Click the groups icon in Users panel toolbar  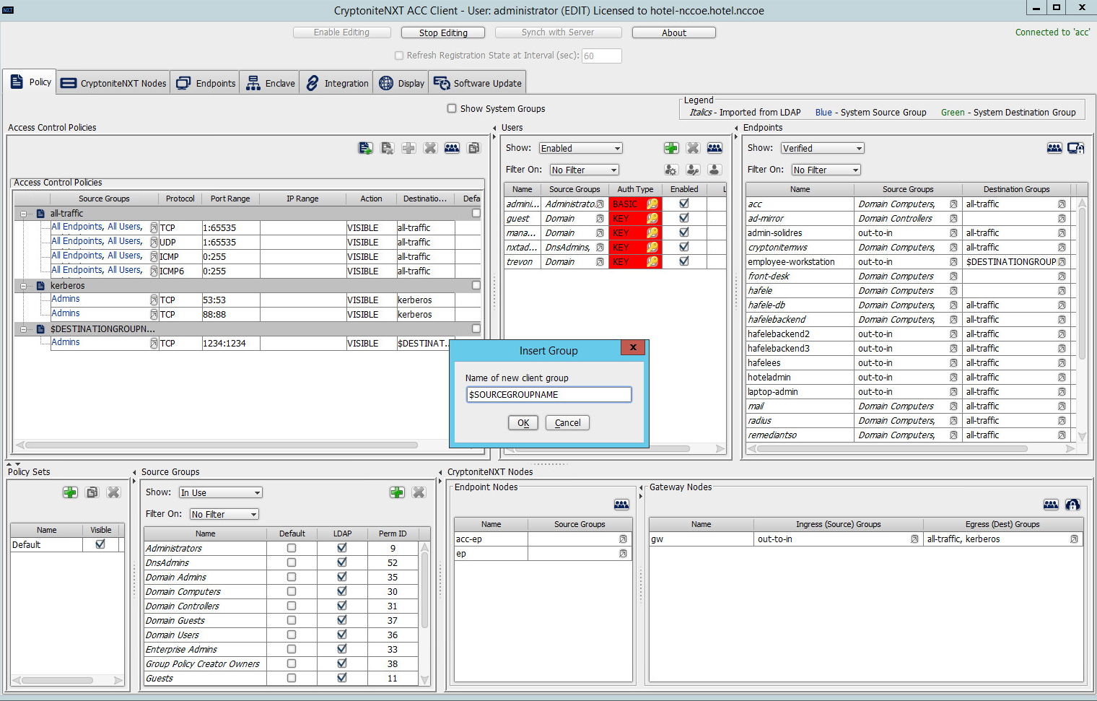tap(714, 148)
